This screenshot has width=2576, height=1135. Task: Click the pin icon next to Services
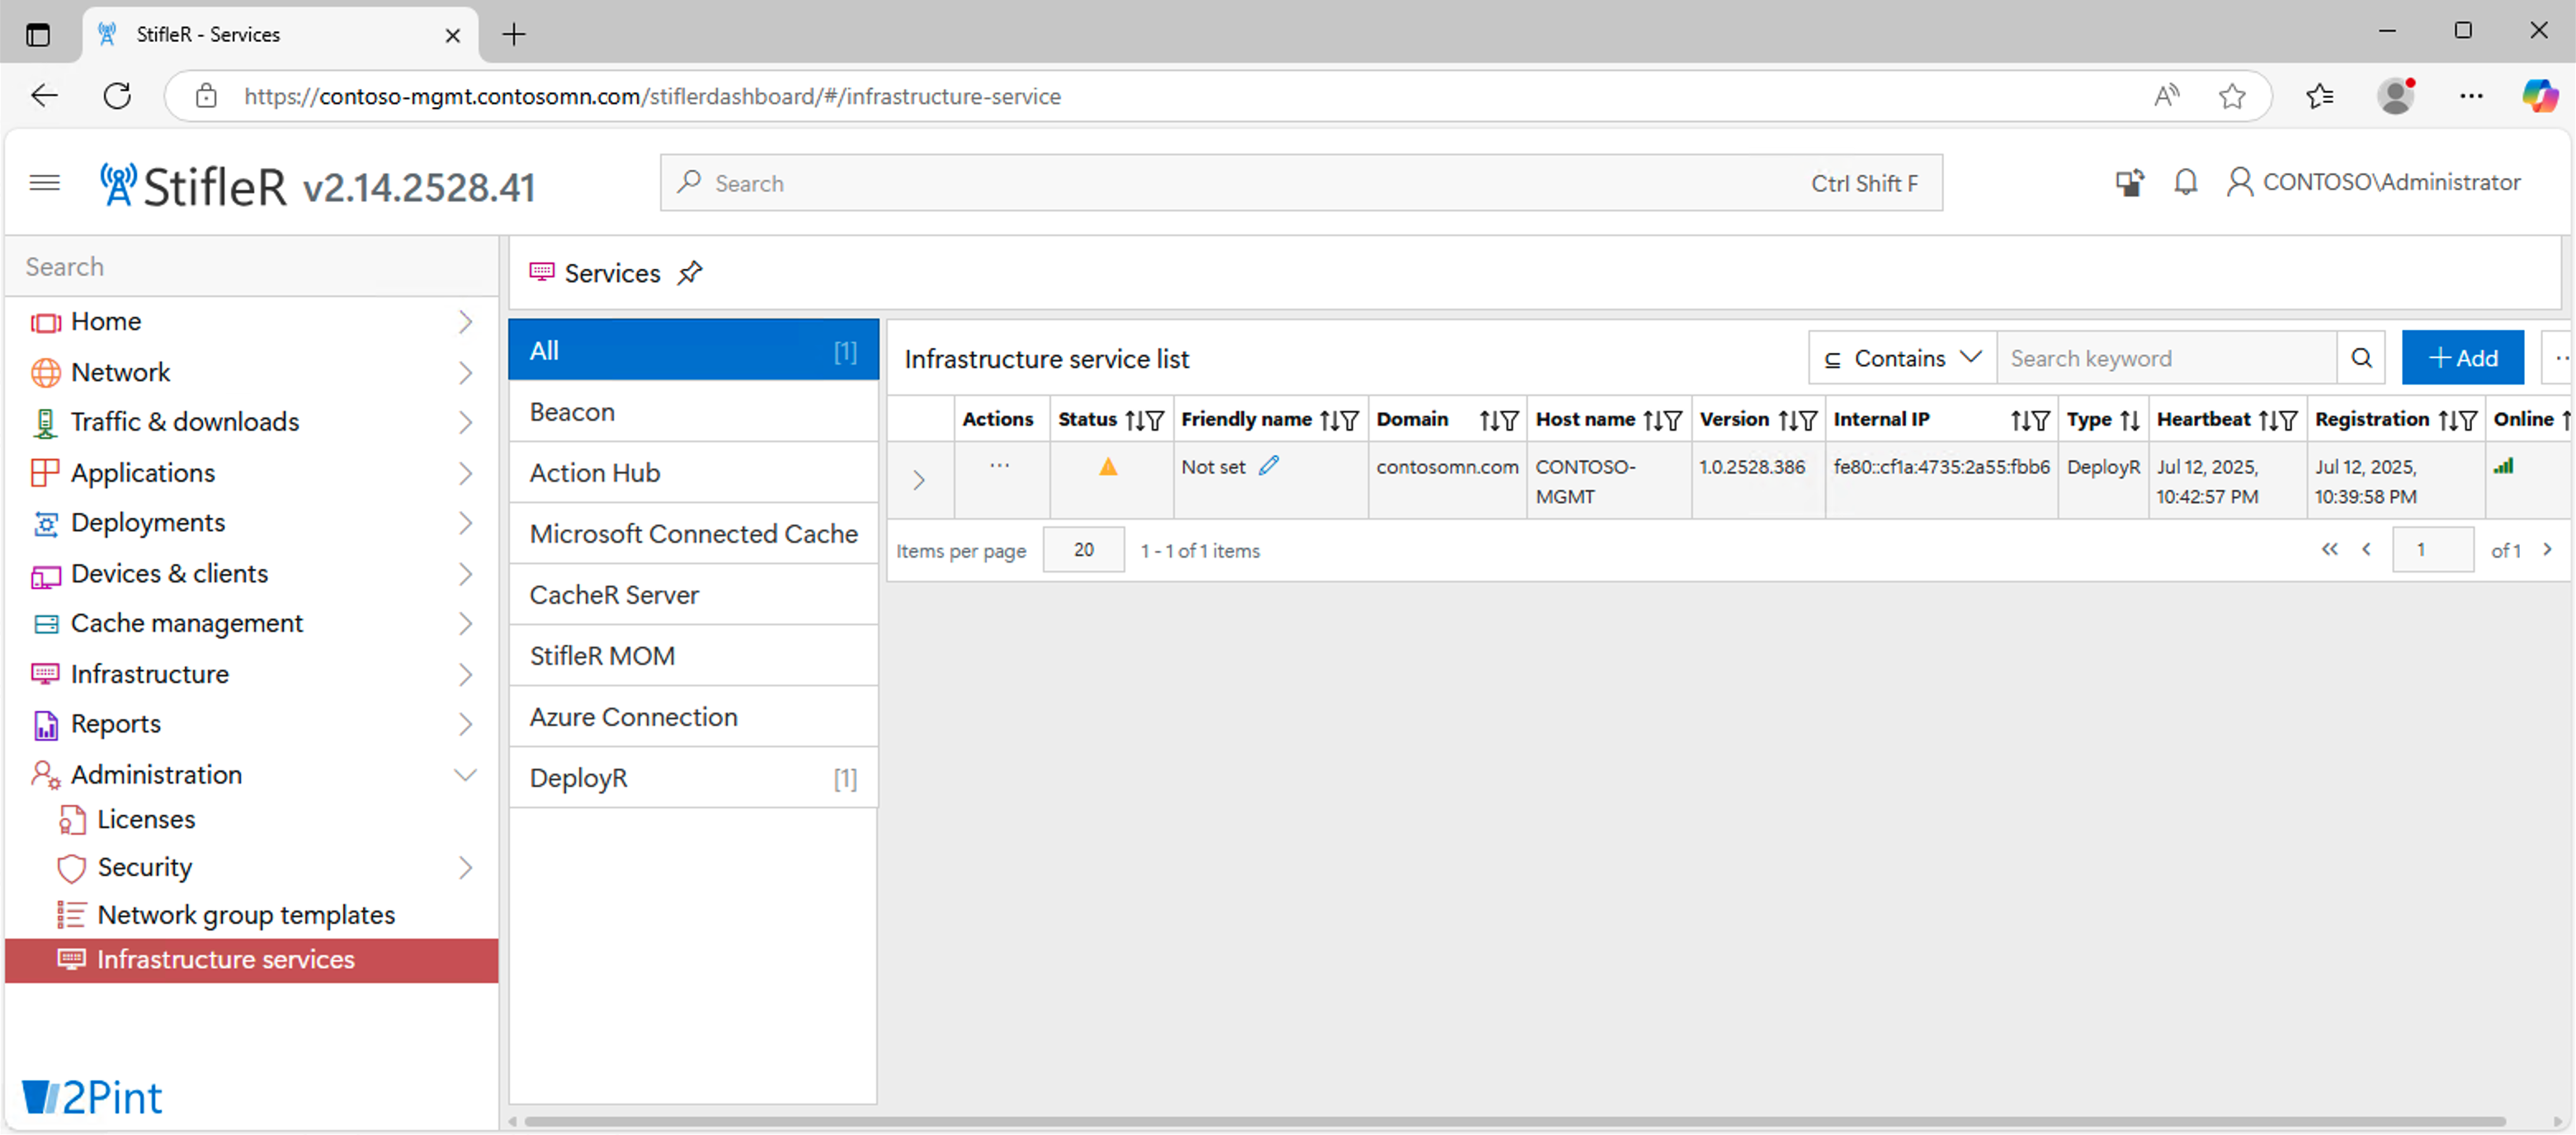[x=689, y=273]
